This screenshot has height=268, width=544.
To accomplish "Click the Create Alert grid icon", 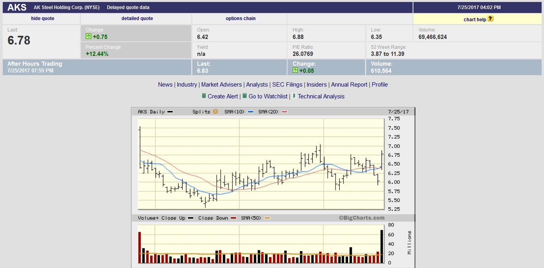I will click(x=204, y=96).
